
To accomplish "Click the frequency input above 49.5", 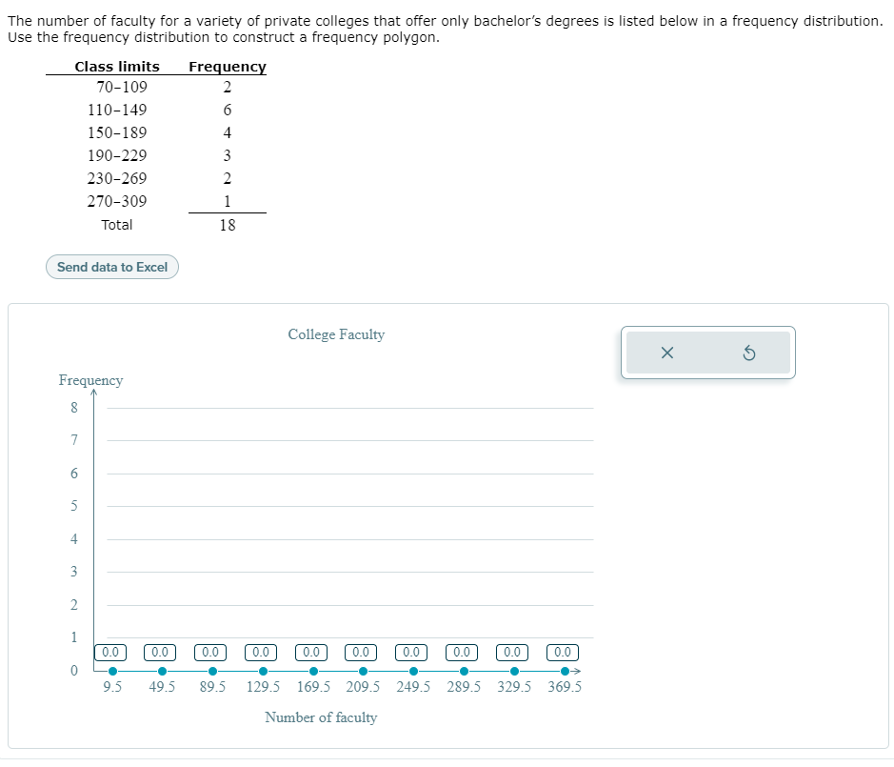I will click(x=159, y=652).
